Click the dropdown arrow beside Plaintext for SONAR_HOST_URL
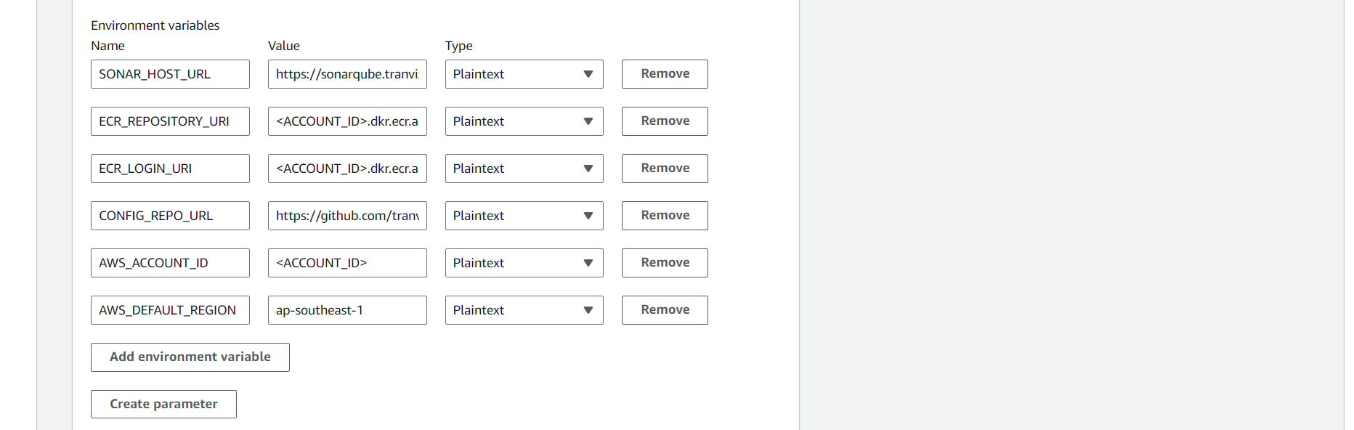Image resolution: width=1354 pixels, height=430 pixels. [588, 73]
